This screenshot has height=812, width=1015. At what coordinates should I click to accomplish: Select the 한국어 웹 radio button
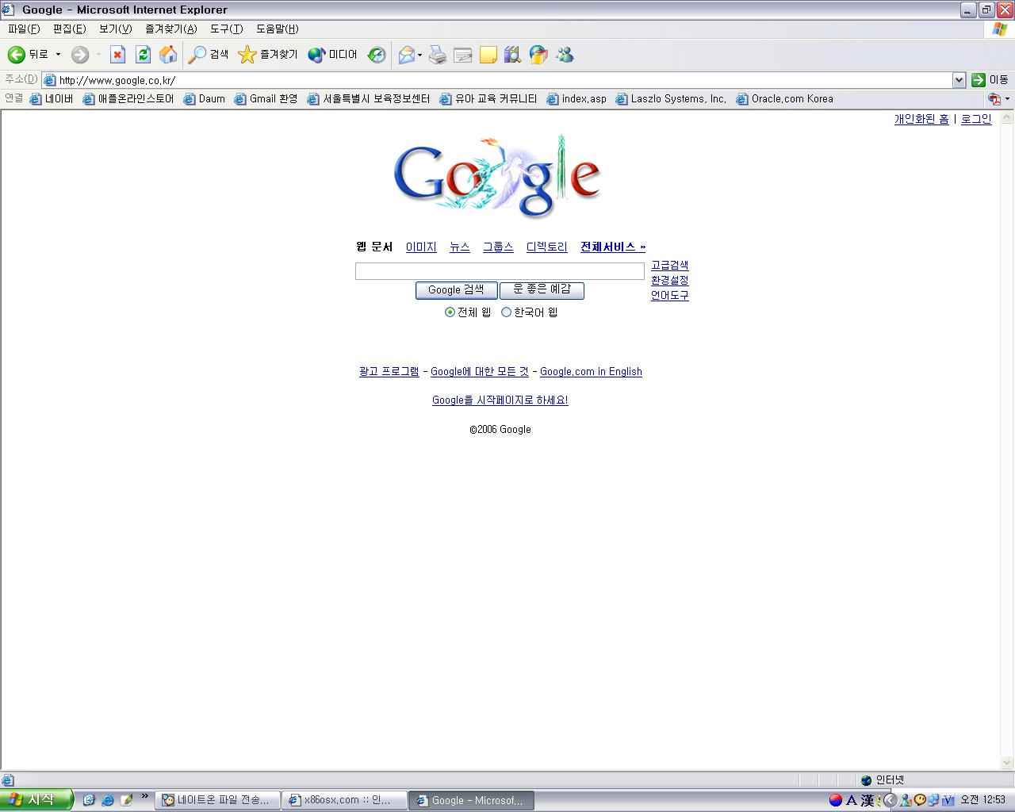click(x=506, y=312)
